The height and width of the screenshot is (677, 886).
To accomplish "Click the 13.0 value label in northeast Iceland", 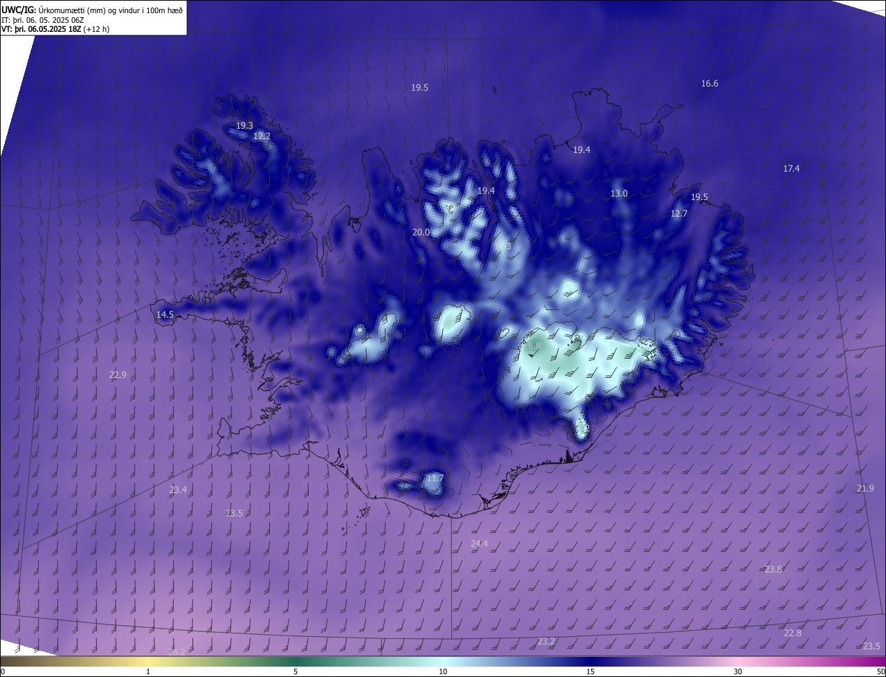I will click(x=619, y=193).
